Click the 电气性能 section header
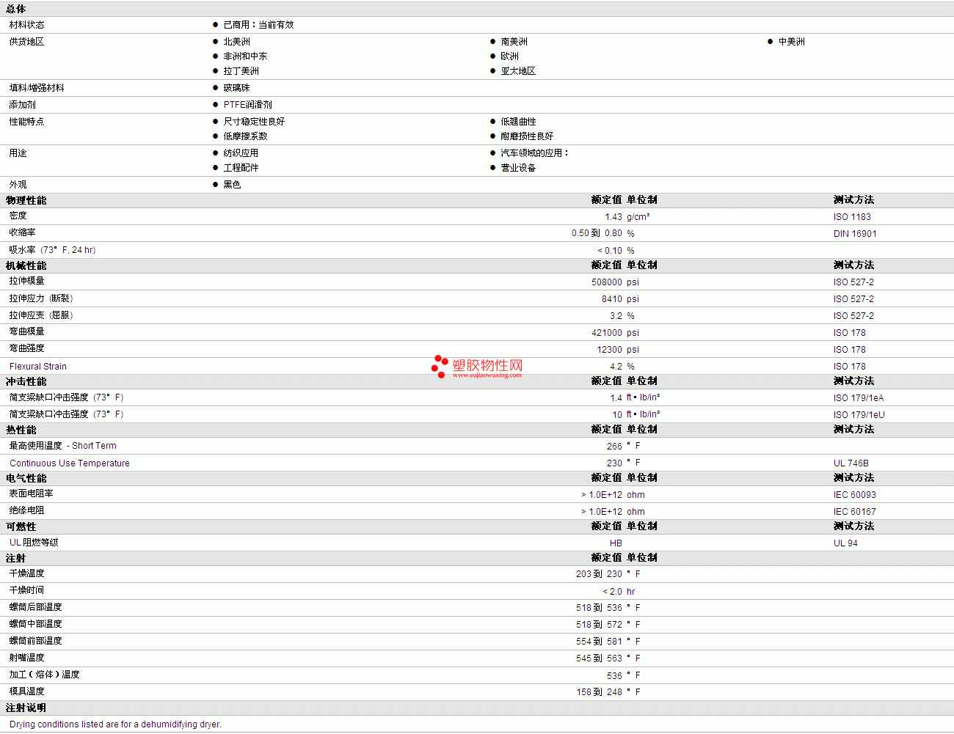954x734 pixels. point(26,478)
